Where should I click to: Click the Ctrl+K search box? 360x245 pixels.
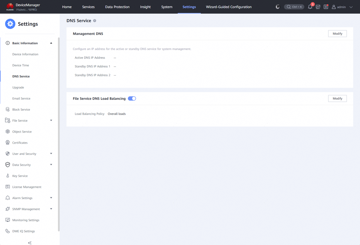tap(294, 7)
